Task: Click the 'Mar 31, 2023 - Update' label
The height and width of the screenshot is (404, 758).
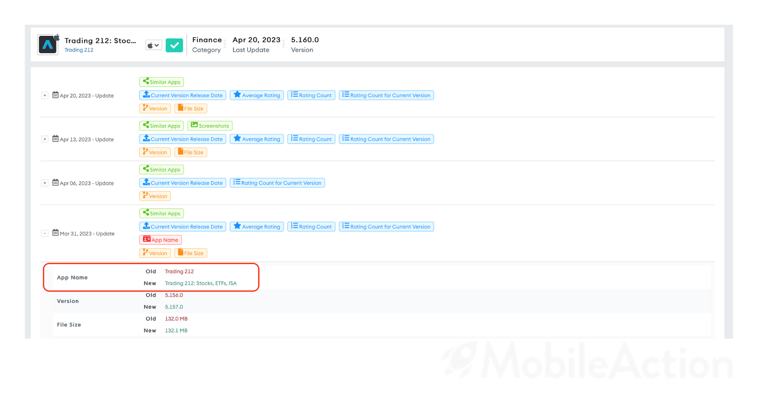Action: [x=87, y=234]
